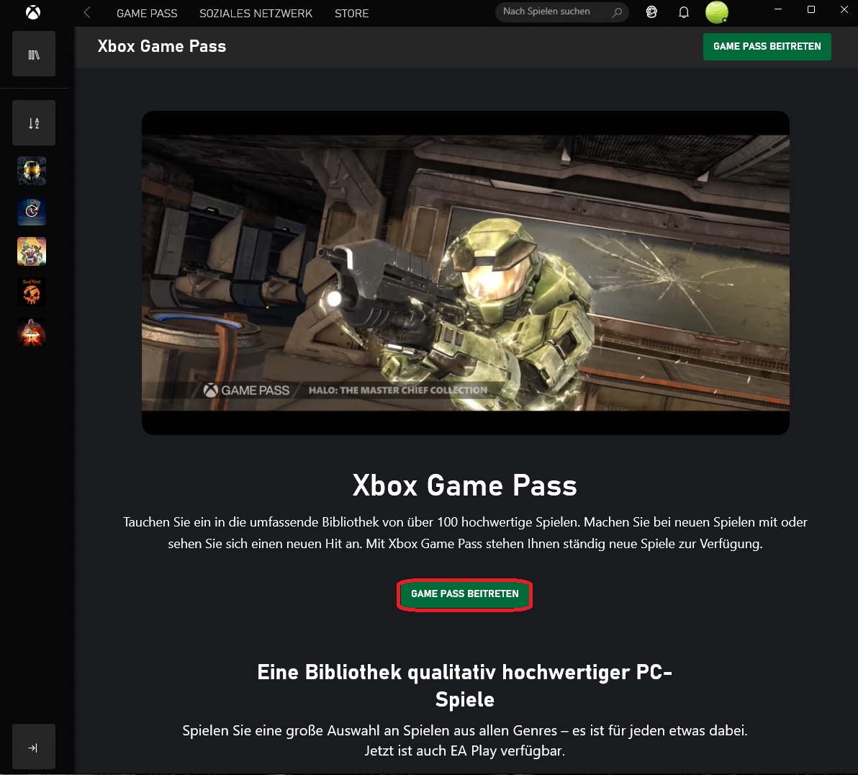
Task: Open Halo Master Chief Collection sidebar icon
Action: (32, 171)
